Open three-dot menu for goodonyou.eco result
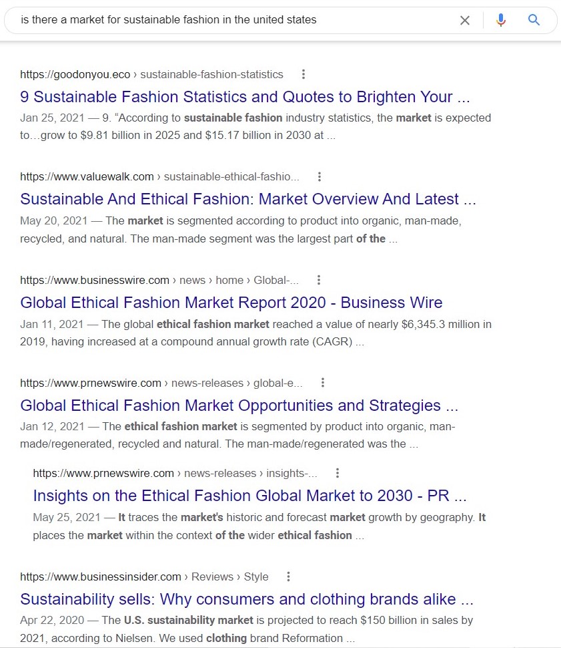 (304, 74)
